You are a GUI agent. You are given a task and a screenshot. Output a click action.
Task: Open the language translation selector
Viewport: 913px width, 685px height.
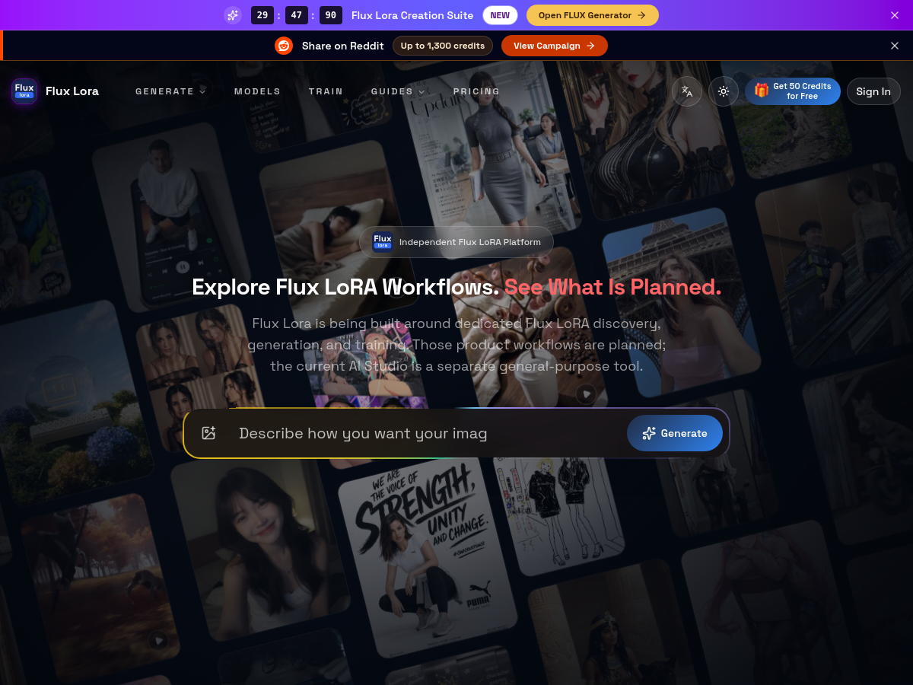point(687,91)
